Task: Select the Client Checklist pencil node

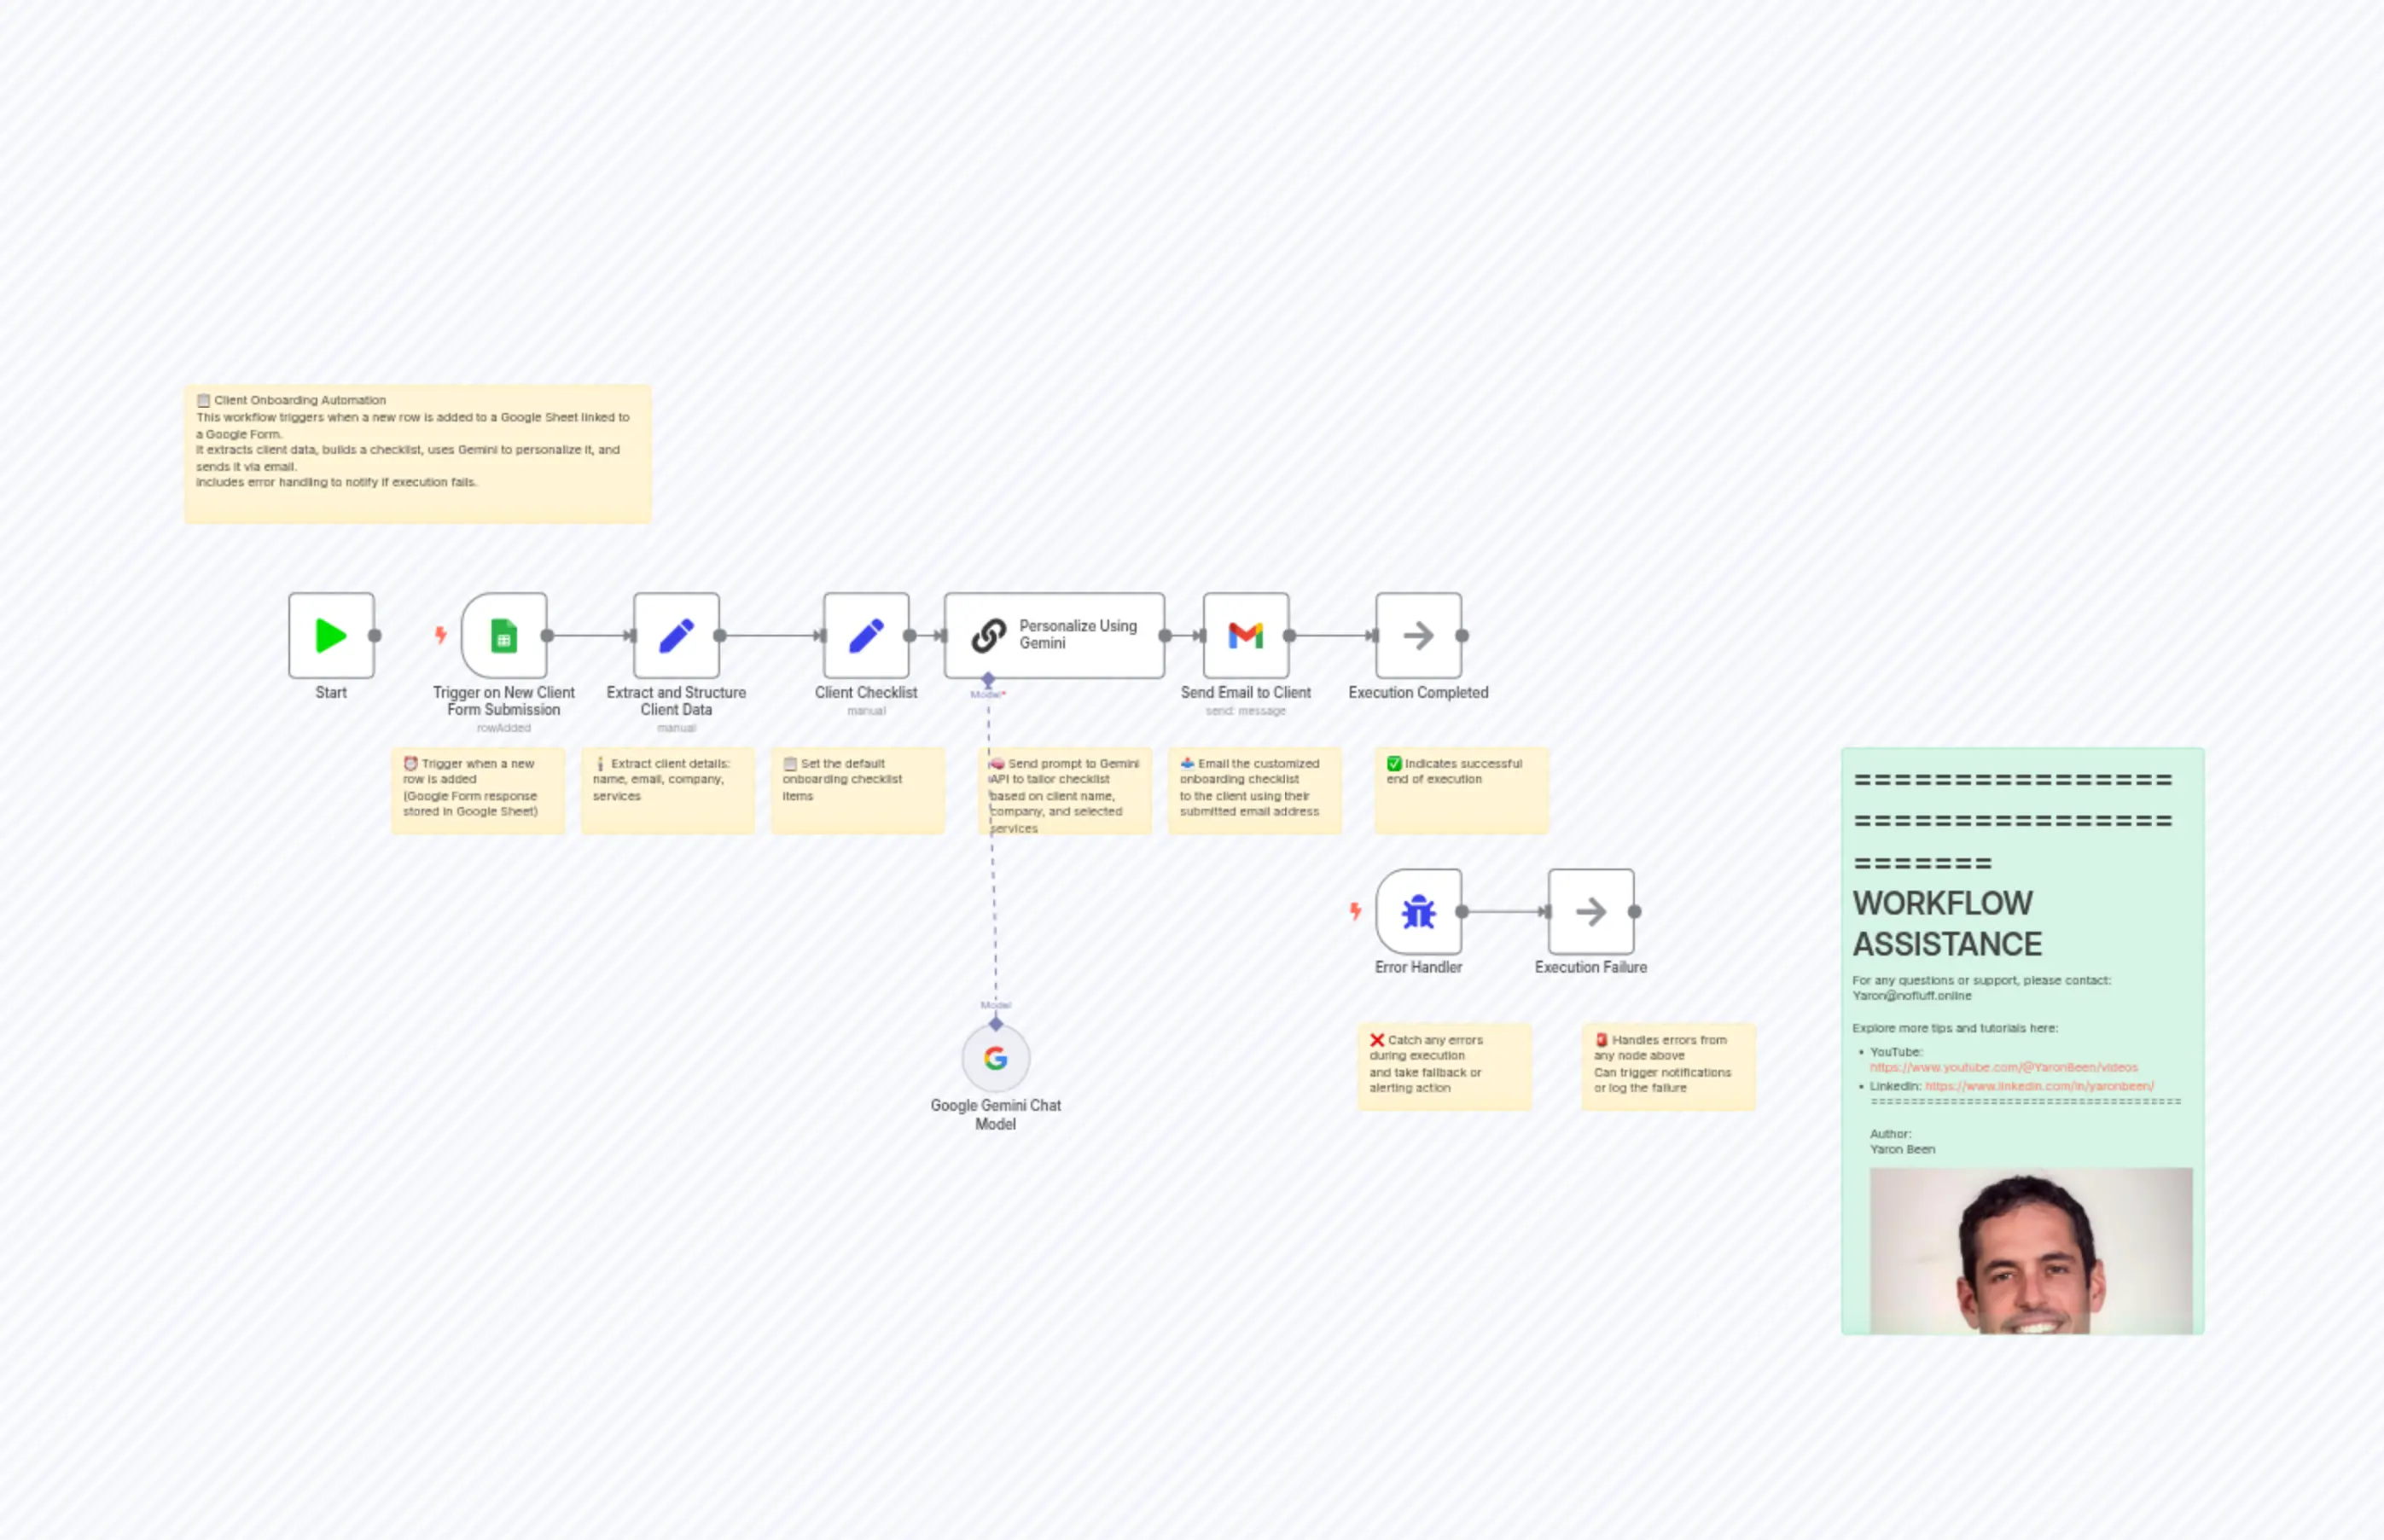Action: click(866, 636)
